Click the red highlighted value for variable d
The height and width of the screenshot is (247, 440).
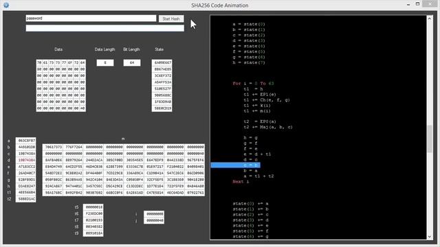[x=26, y=160]
